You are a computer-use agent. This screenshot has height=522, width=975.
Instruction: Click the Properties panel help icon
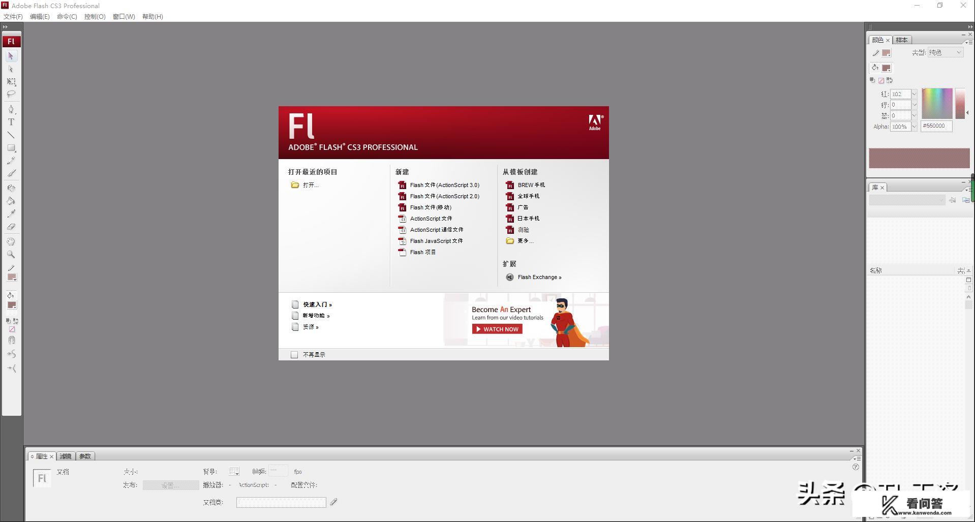point(856,467)
